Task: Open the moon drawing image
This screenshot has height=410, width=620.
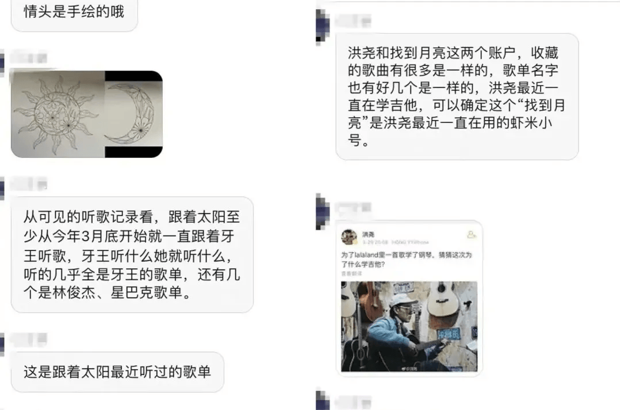Action: tap(133, 114)
